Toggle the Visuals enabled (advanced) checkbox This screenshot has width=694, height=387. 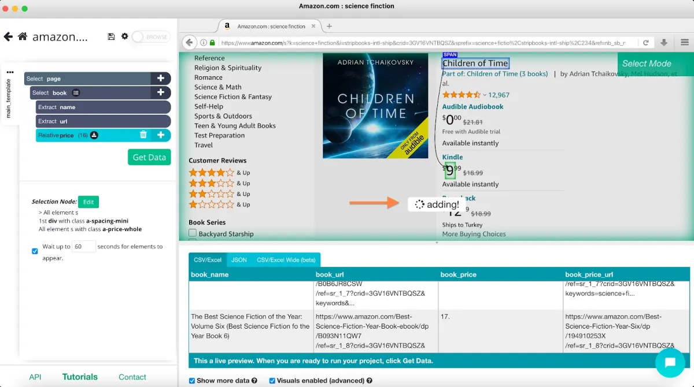tap(272, 381)
